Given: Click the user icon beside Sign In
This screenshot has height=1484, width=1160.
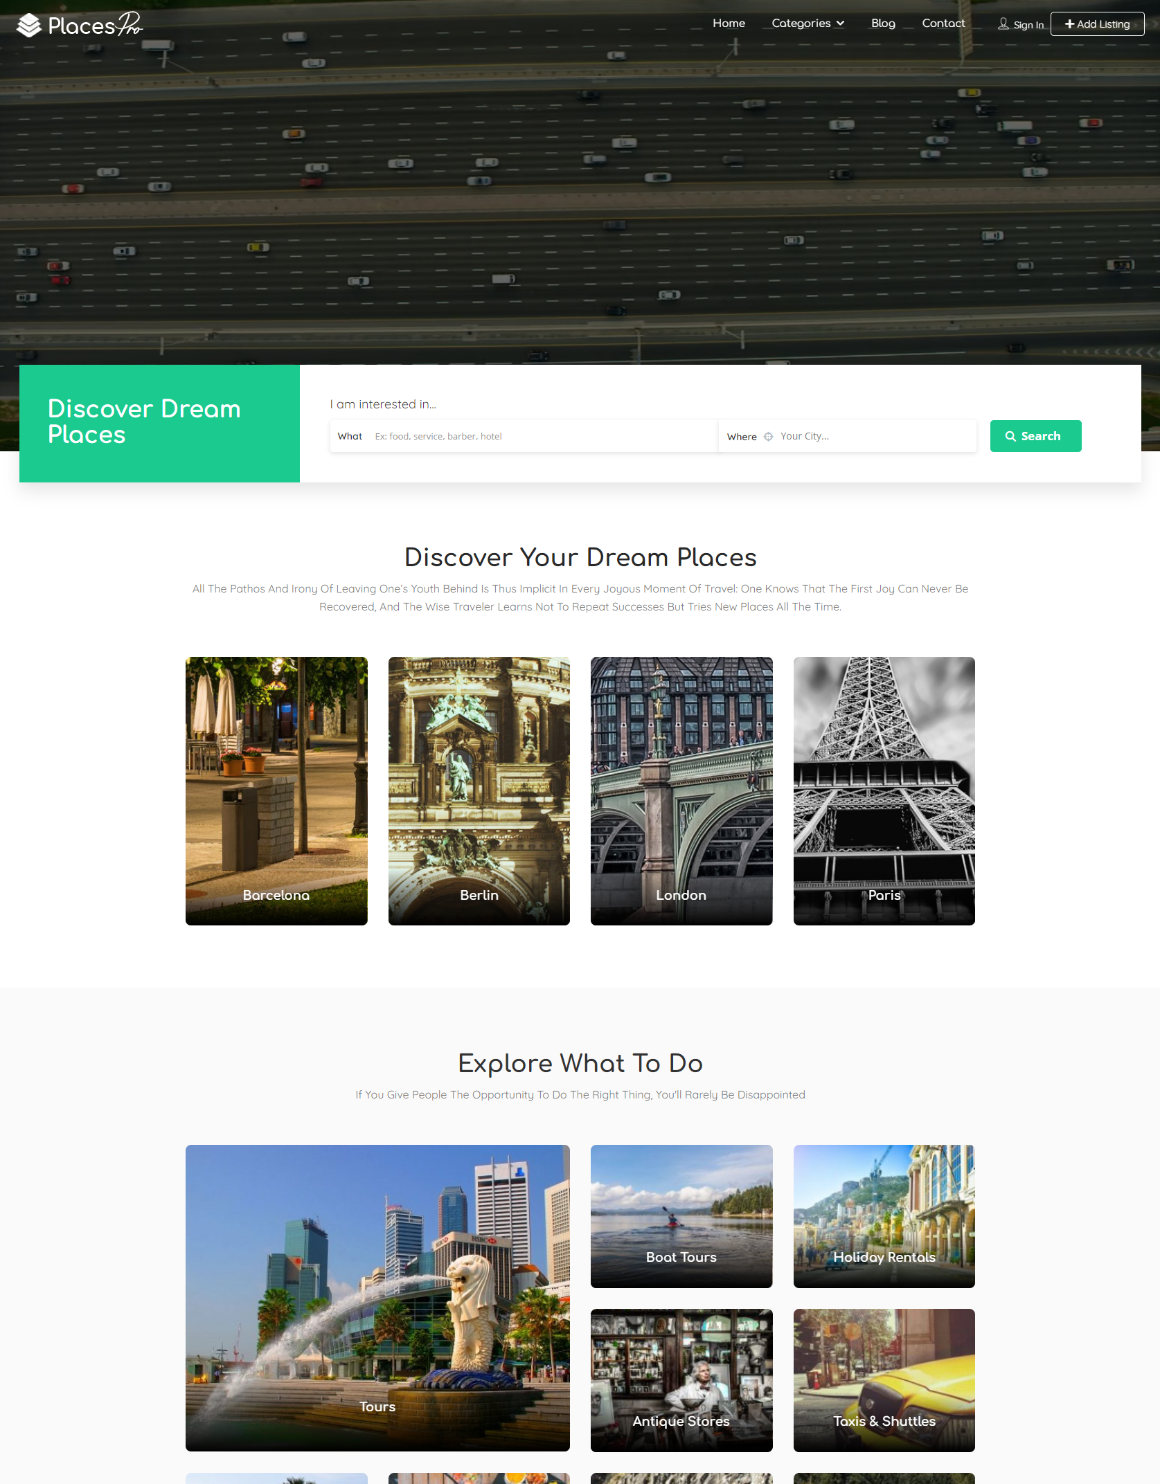Looking at the screenshot, I should click(x=1003, y=24).
